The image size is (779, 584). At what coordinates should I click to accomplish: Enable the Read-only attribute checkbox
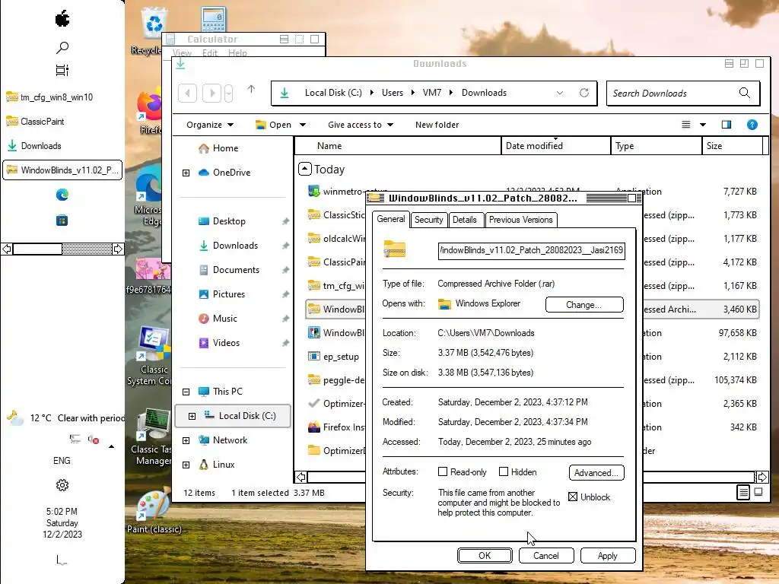pyautogui.click(x=443, y=471)
